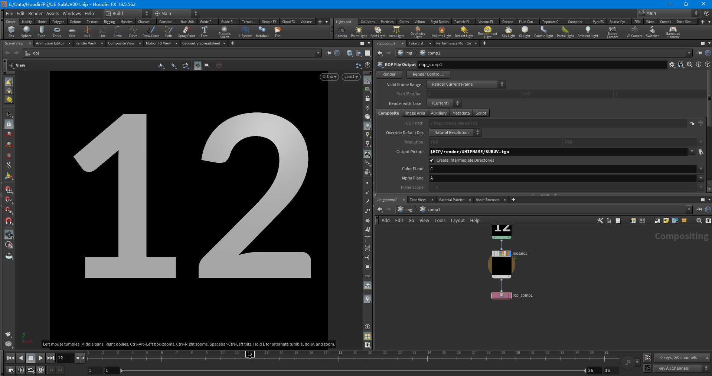Click the Render button
712x376 pixels.
(x=389, y=74)
